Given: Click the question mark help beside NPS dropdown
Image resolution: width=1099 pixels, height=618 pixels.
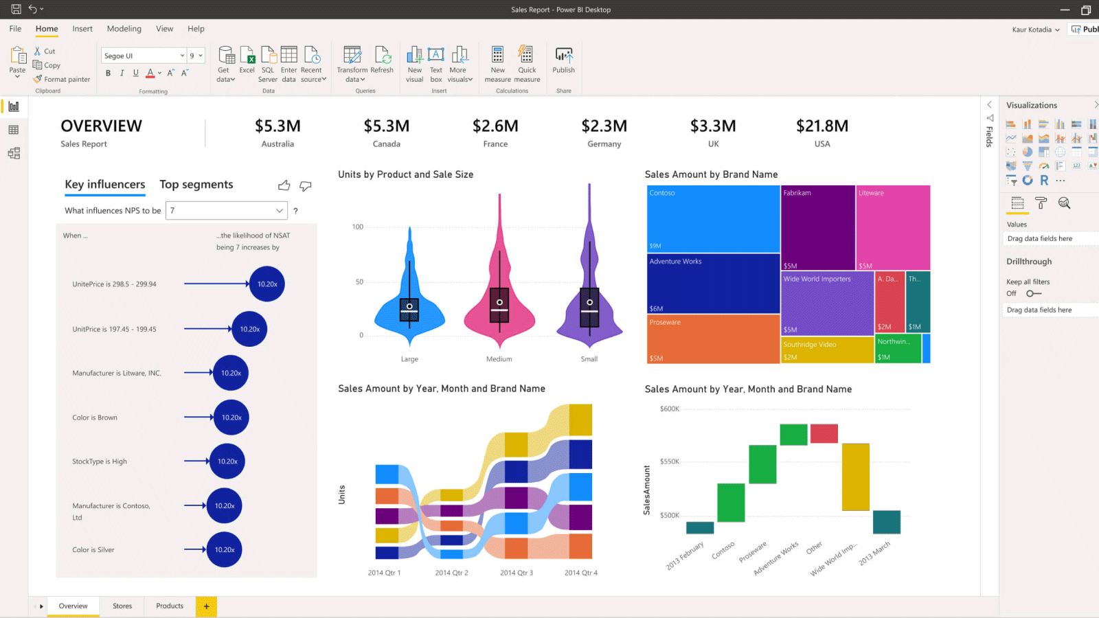Looking at the screenshot, I should (x=296, y=211).
